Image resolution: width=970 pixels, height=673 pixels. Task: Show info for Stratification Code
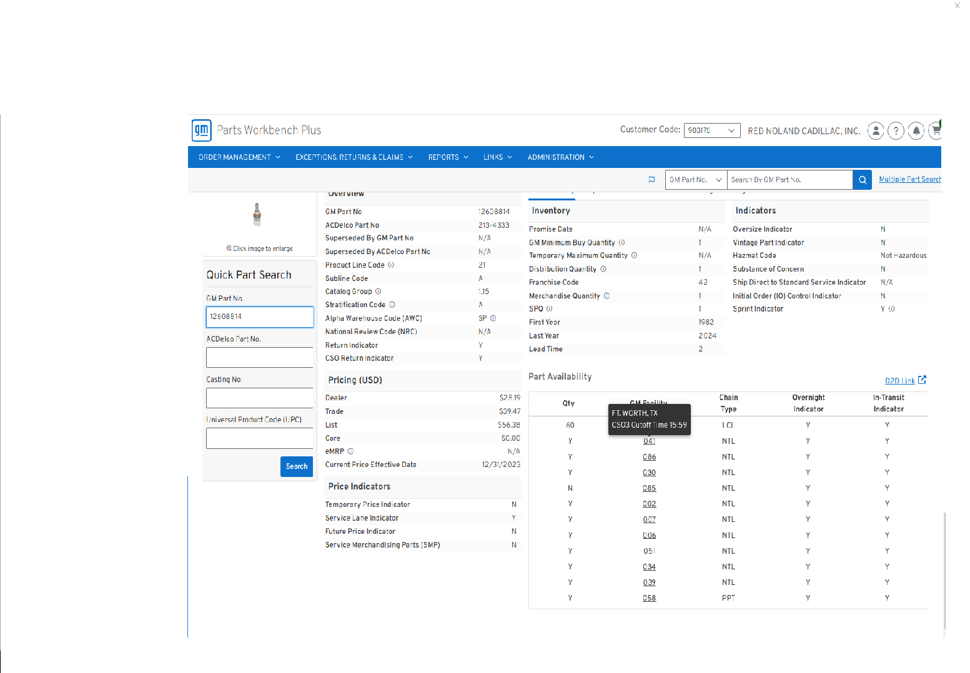392,305
